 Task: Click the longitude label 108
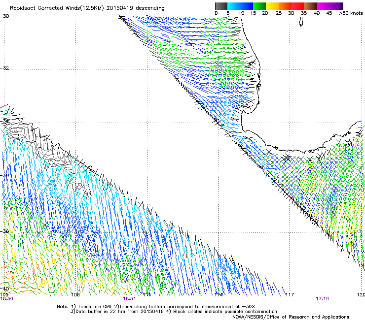(75, 295)
